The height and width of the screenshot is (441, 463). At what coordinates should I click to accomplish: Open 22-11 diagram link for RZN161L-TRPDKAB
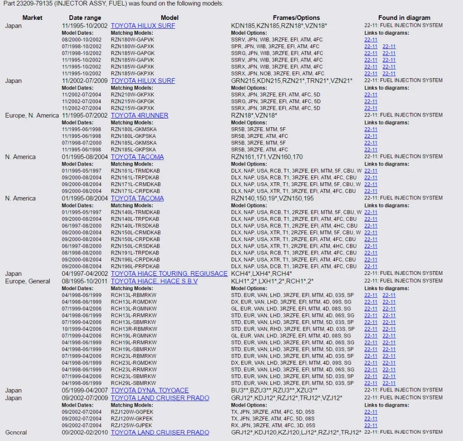(370, 178)
